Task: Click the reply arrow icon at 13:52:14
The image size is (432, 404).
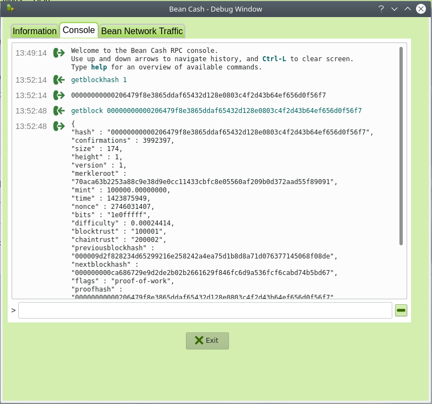Action: 59,95
